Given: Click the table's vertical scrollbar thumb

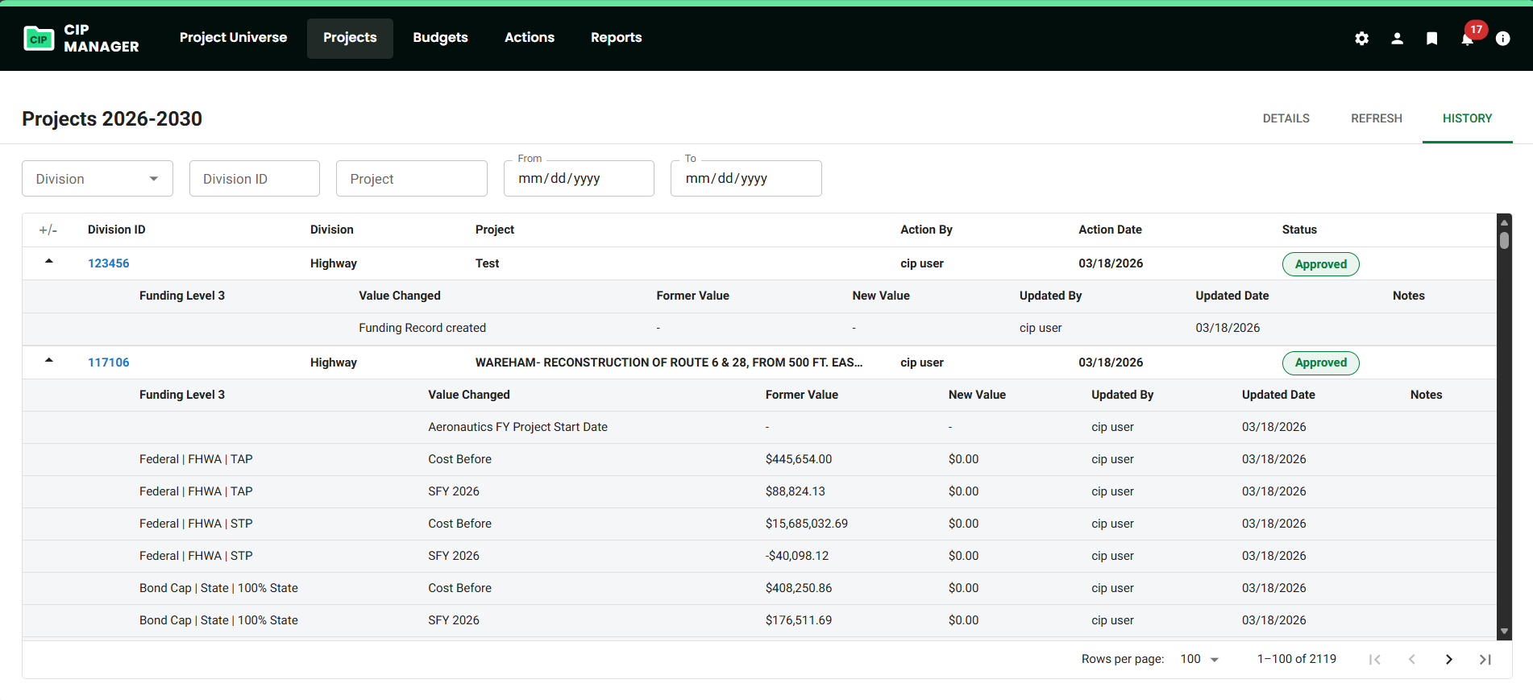Looking at the screenshot, I should point(1504,240).
